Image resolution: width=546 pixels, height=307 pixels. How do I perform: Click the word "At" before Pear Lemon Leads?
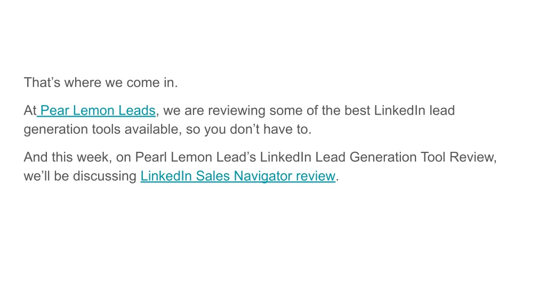pyautogui.click(x=30, y=110)
